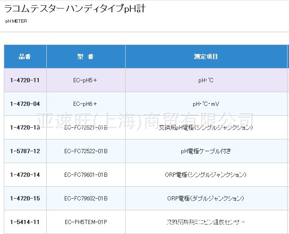This screenshot has height=234, width=289.
Task: Select model EC-FC79602-01B cell
Action: click(86, 199)
